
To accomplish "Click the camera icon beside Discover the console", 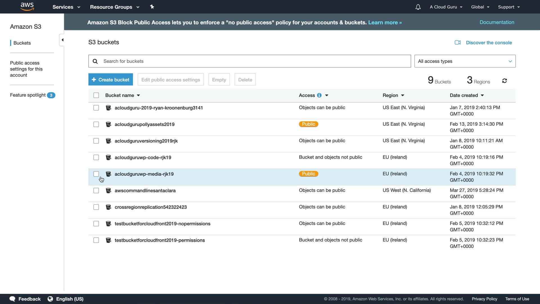I will [458, 43].
